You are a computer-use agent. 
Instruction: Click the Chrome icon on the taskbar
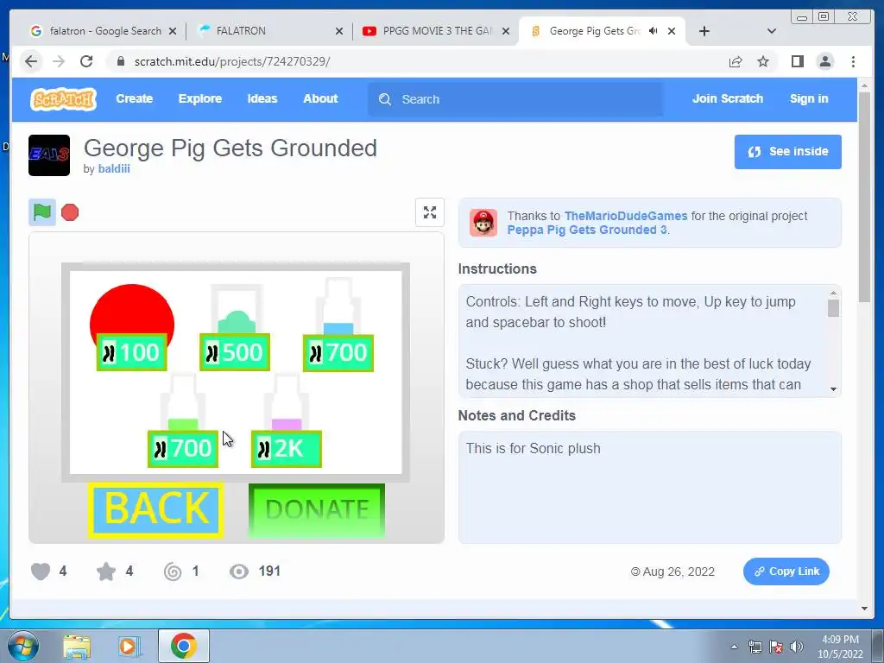(x=184, y=646)
